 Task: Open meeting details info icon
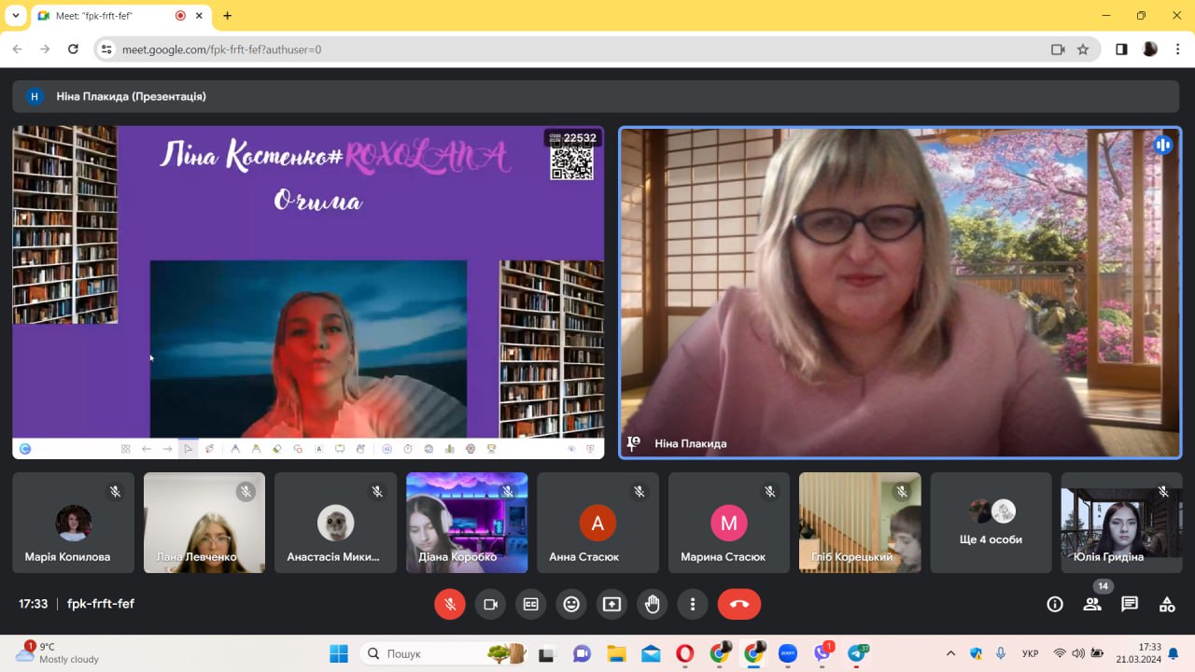[x=1055, y=604]
